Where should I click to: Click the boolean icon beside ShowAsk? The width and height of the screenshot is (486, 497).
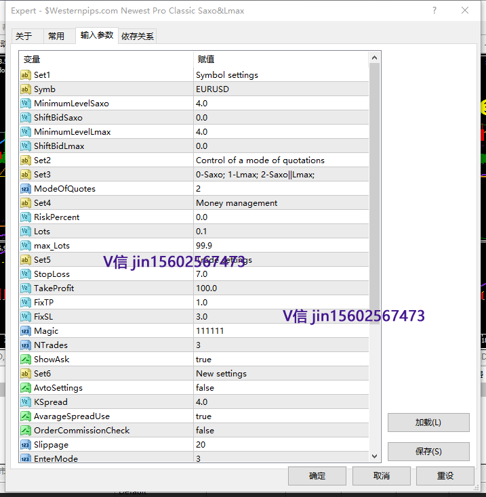(26, 360)
